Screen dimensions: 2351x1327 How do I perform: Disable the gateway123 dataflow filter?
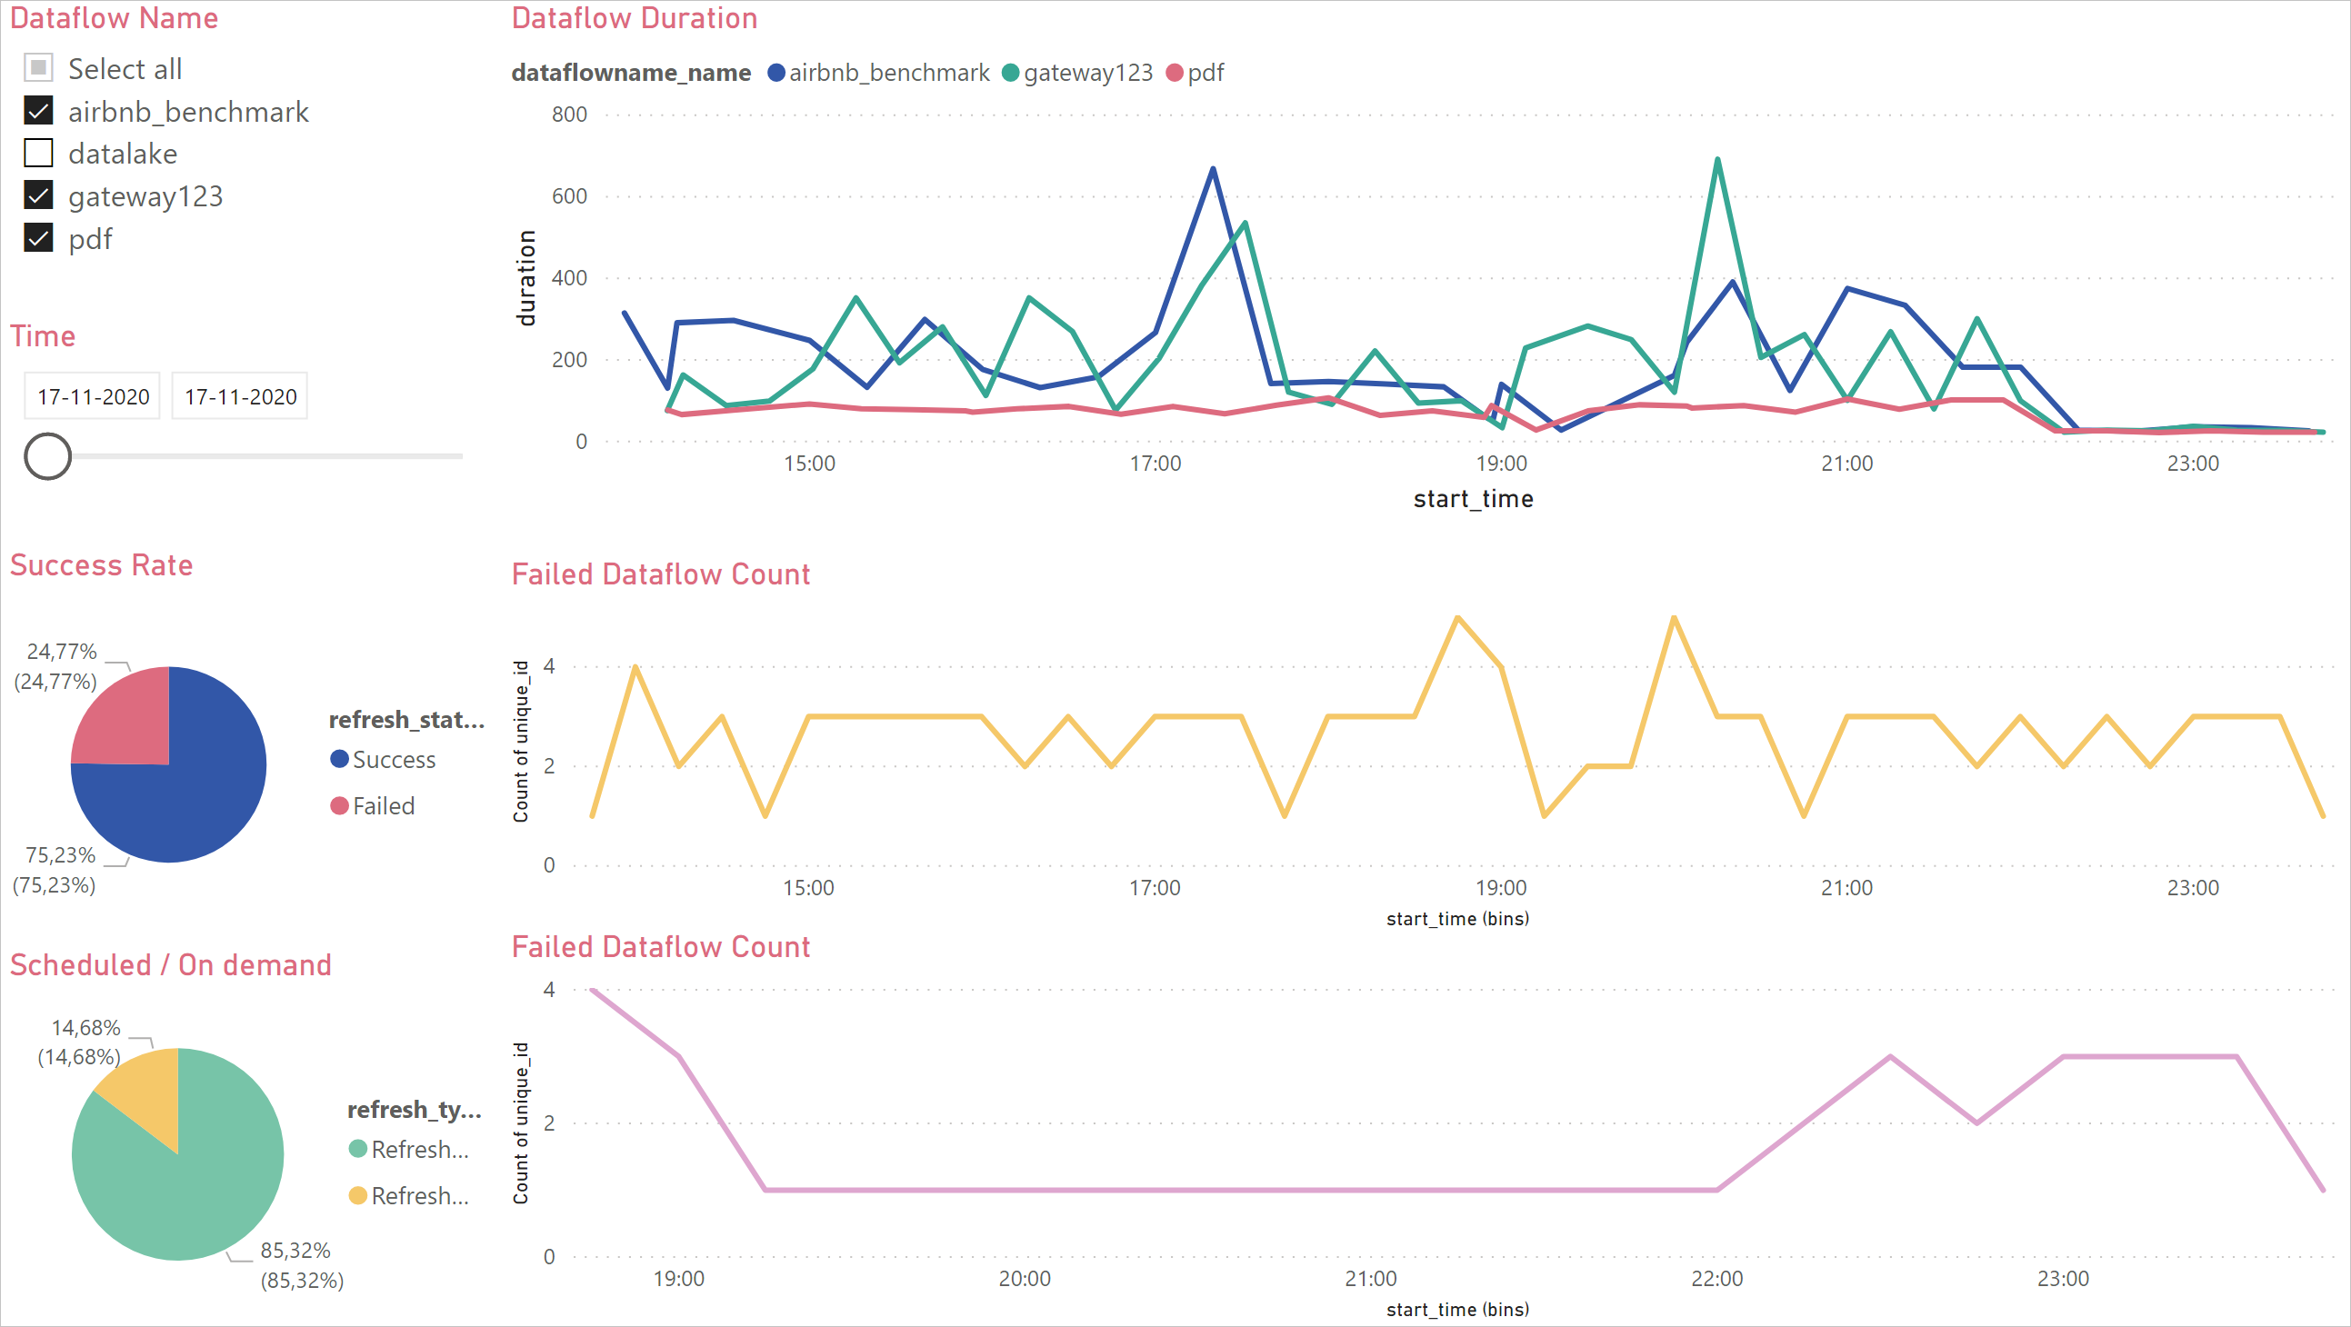tap(39, 195)
